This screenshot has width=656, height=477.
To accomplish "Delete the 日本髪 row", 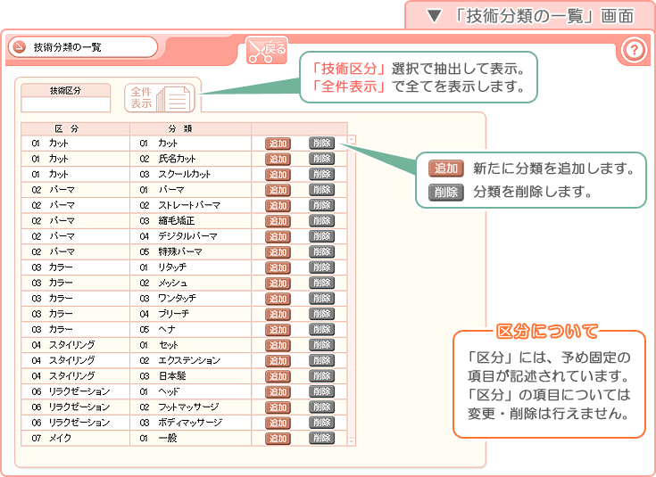I will click(321, 375).
